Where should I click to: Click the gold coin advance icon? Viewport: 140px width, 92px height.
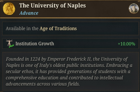(x=9, y=9)
